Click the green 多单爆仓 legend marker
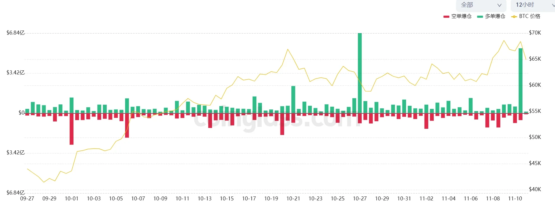This screenshot has width=555, height=206. pyautogui.click(x=480, y=17)
